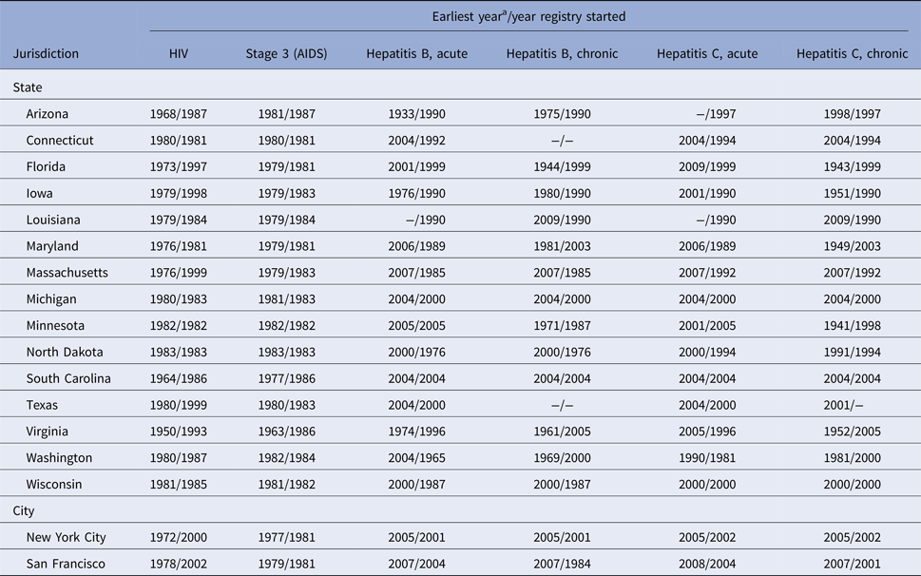921x576 pixels.
Task: Click San Francisco's Hepatitis C acute value 2008/2004
Action: 707,564
